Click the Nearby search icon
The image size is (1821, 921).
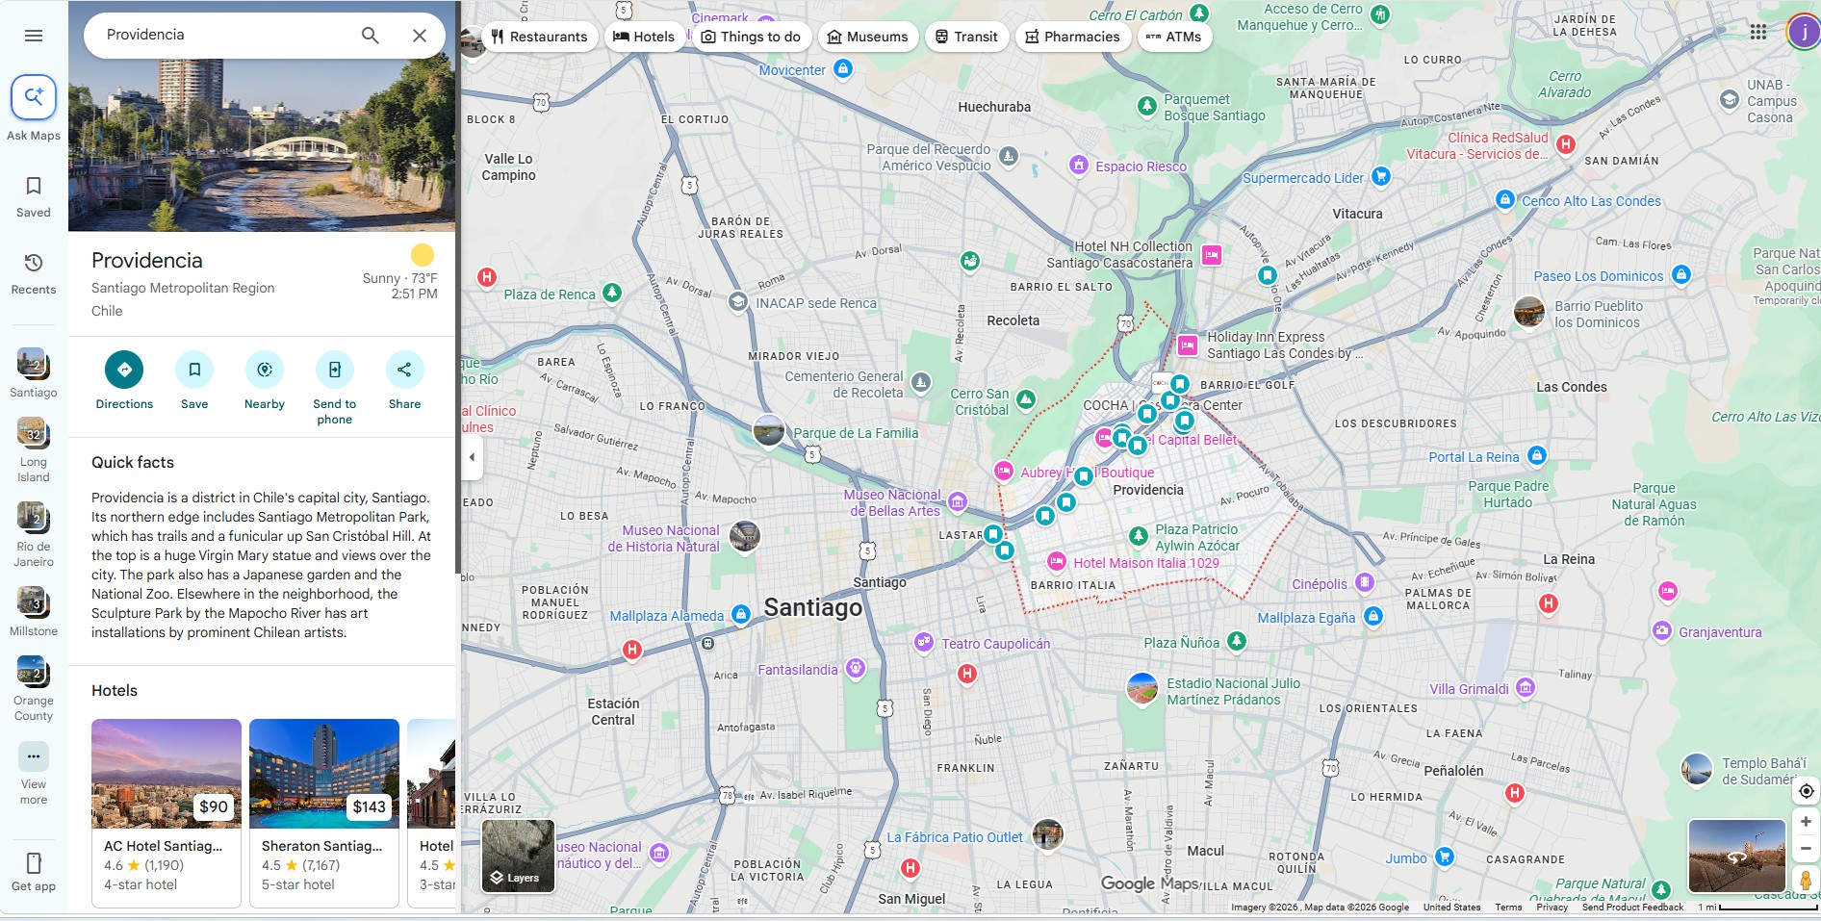(265, 371)
